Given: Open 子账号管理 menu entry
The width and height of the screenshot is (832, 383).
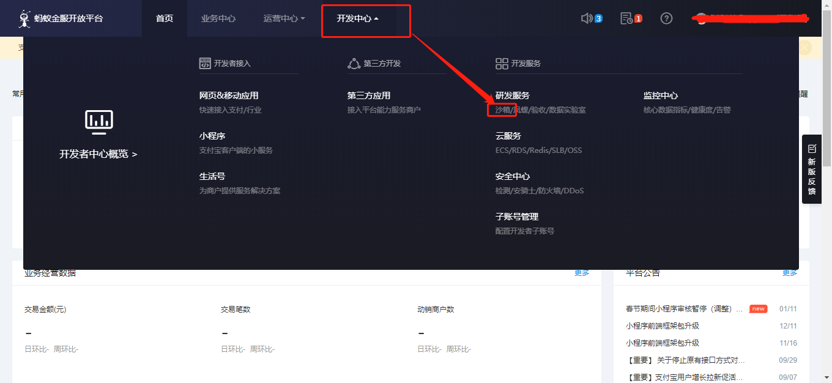Looking at the screenshot, I should [517, 217].
